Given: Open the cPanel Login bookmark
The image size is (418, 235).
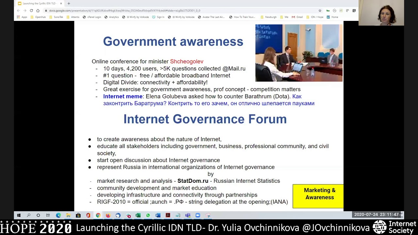Looking at the screenshot, I should point(92,17).
